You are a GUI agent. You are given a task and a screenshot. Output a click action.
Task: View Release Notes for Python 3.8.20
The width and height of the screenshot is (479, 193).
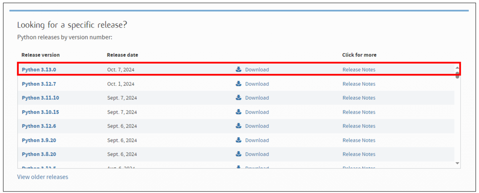(x=359, y=154)
